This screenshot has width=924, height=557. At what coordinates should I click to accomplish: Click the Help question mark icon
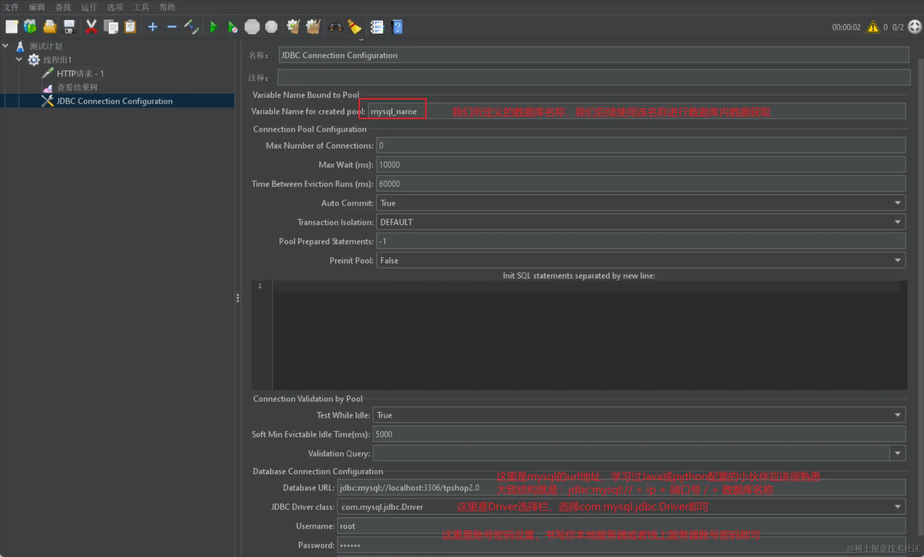[x=397, y=27]
